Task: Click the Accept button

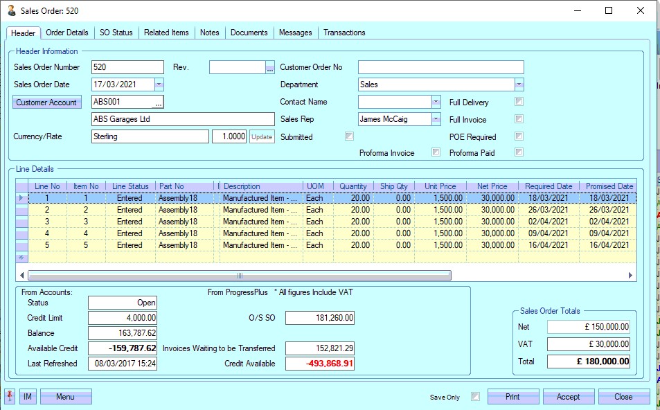Action: 568,397
